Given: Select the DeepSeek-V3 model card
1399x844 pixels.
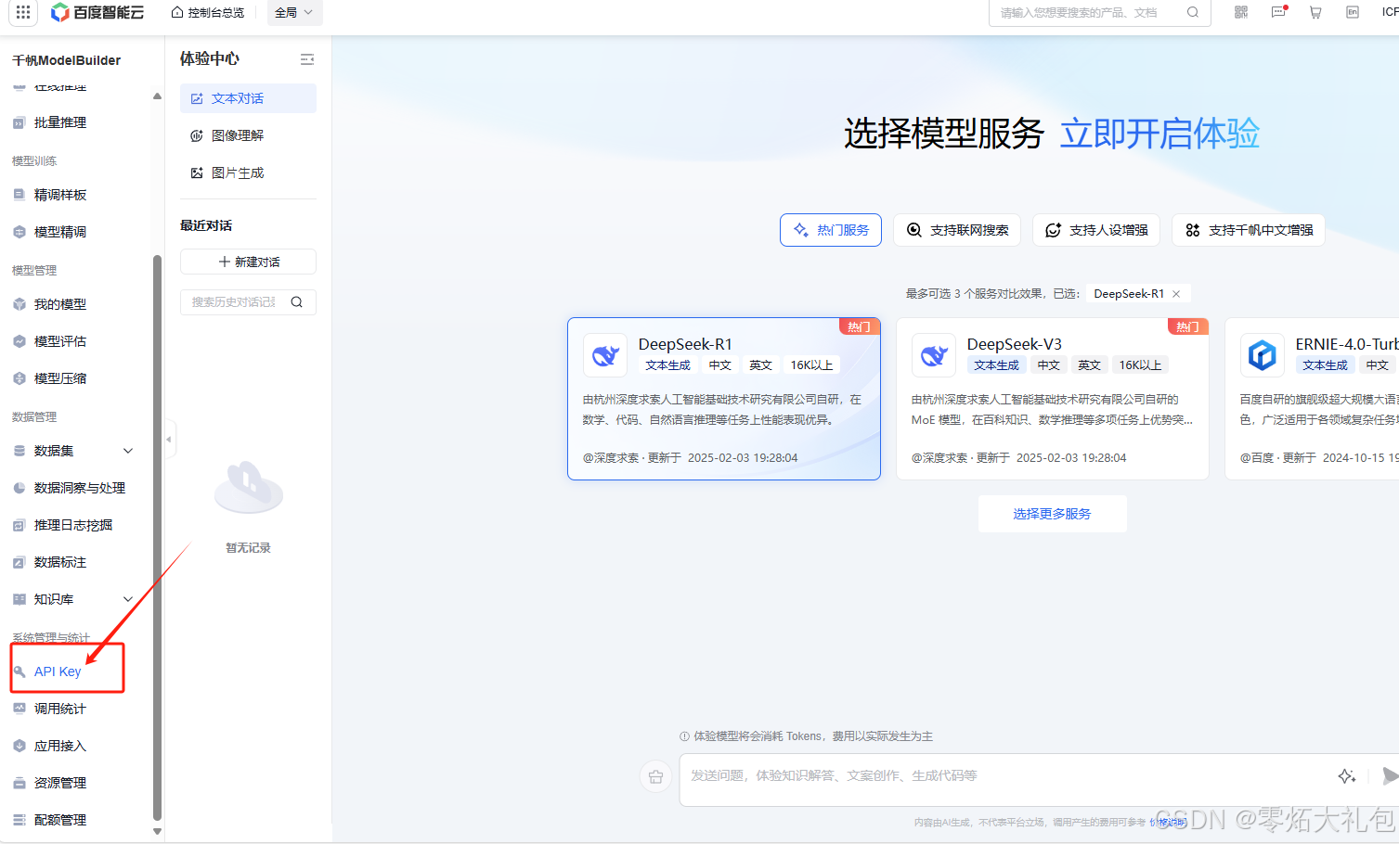Looking at the screenshot, I should tap(1053, 399).
